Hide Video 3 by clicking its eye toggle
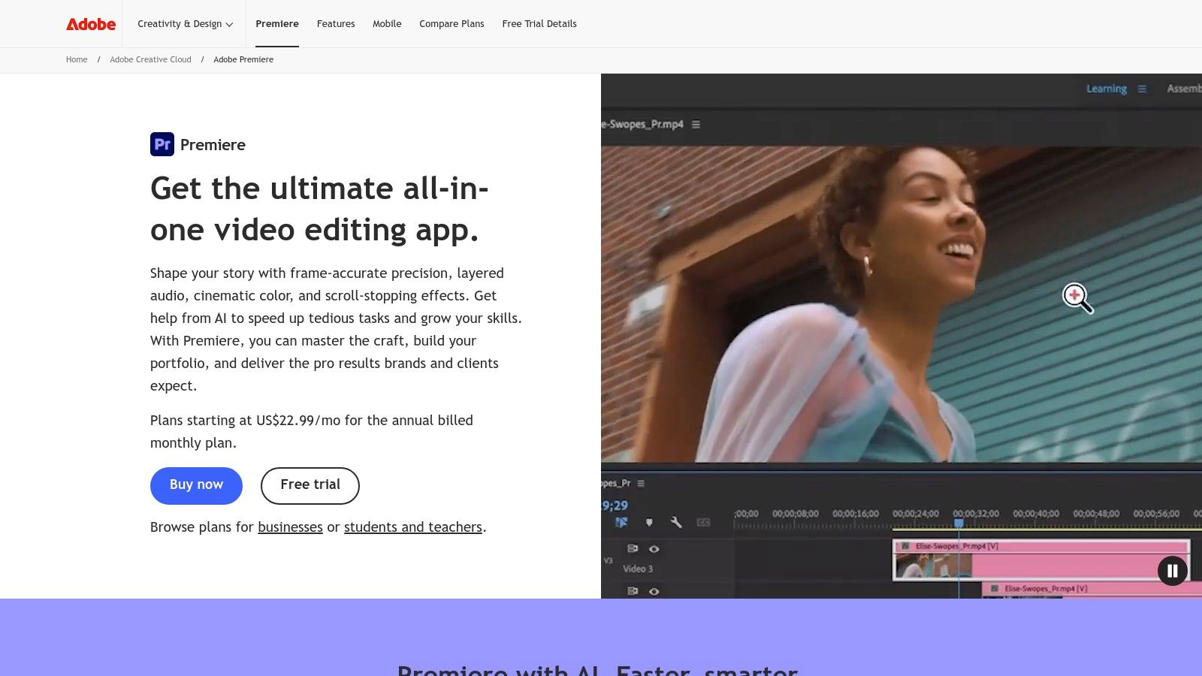The height and width of the screenshot is (676, 1202). click(654, 549)
